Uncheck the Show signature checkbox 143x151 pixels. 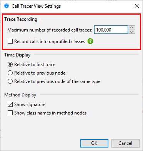pos(10,105)
